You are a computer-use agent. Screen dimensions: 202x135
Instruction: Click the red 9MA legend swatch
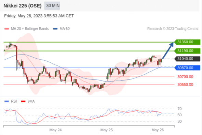click(x=23, y=101)
